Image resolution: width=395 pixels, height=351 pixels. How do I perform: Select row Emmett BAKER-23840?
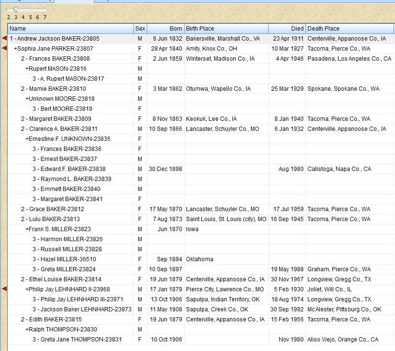(x=201, y=189)
